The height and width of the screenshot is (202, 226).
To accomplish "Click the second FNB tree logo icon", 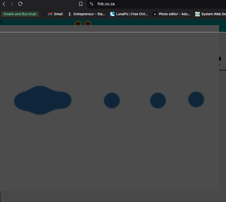I will coord(88,23).
